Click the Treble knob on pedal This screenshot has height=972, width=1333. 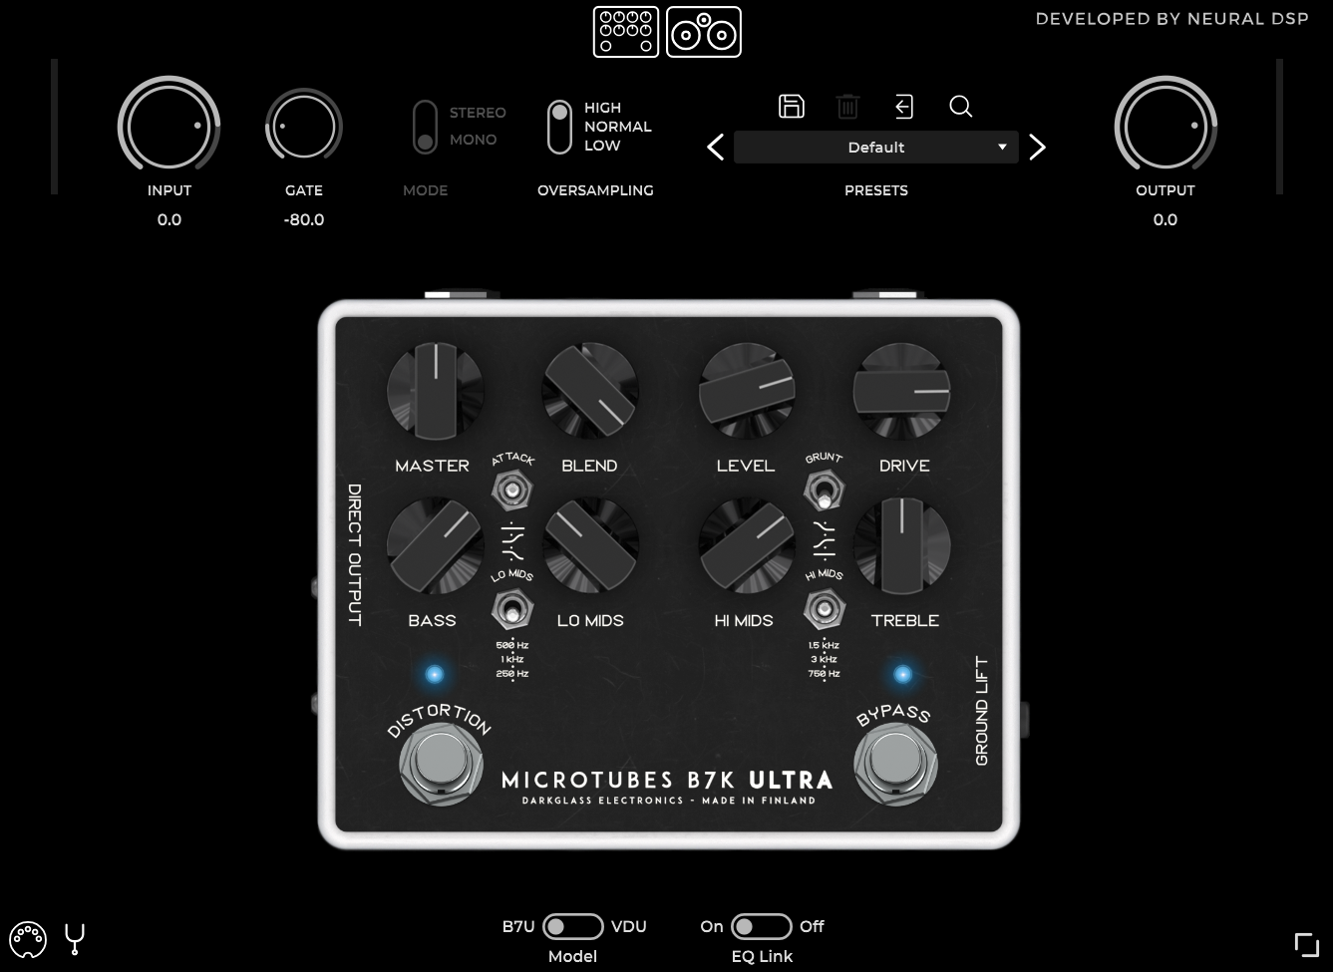[902, 546]
